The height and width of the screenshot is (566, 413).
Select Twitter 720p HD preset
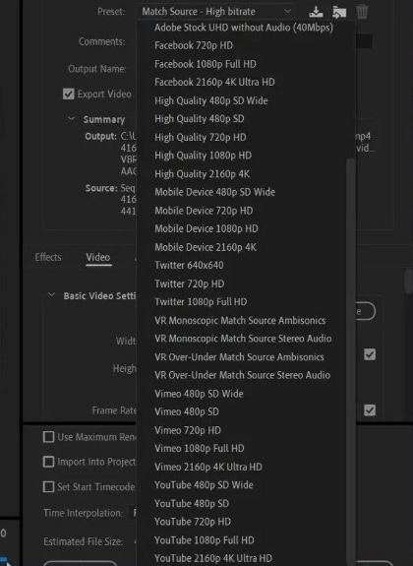[x=190, y=283]
